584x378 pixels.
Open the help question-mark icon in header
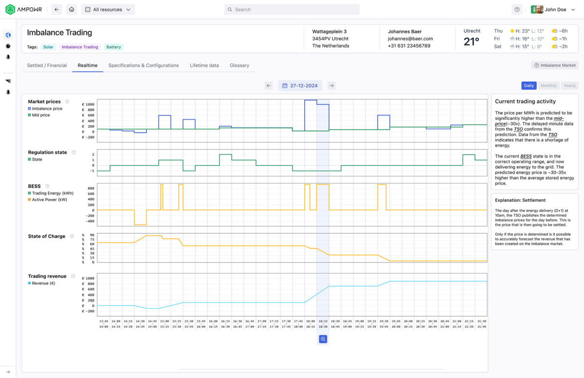(x=517, y=9)
